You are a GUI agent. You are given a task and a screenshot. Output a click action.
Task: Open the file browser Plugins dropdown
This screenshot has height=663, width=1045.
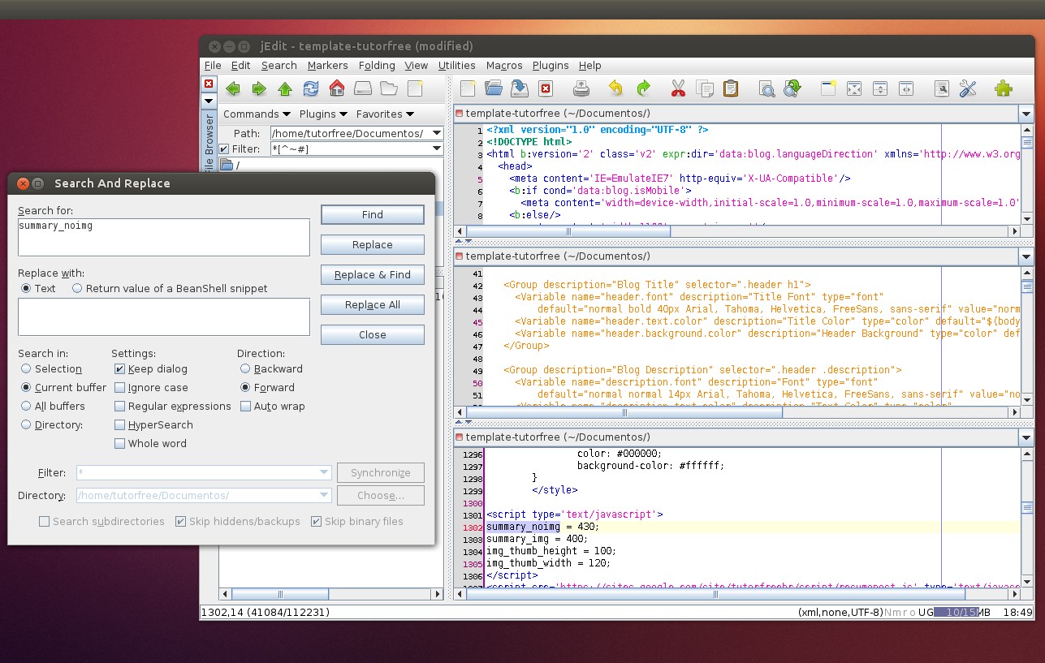pos(323,114)
